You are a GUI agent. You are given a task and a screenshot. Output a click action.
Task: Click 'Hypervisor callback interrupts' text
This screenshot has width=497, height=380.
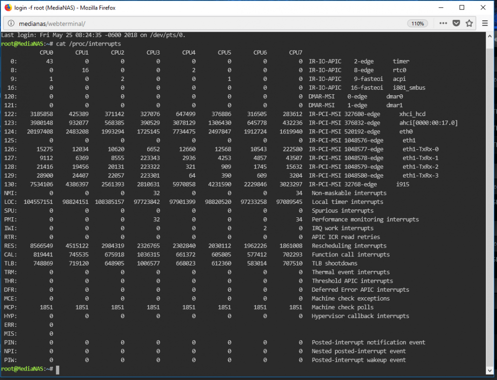click(x=360, y=316)
